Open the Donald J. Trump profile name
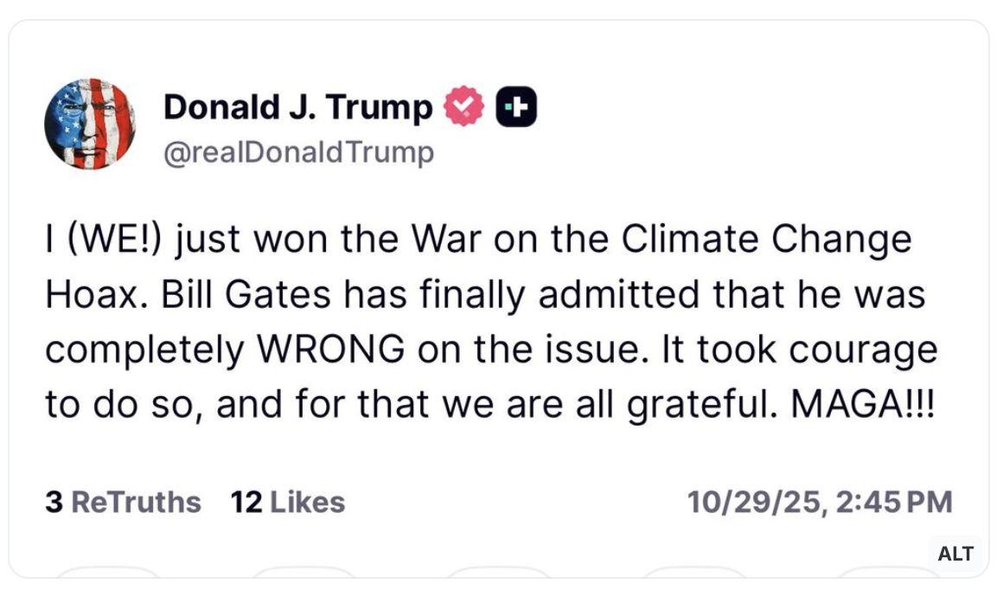This screenshot has width=1003, height=590. coord(297,107)
